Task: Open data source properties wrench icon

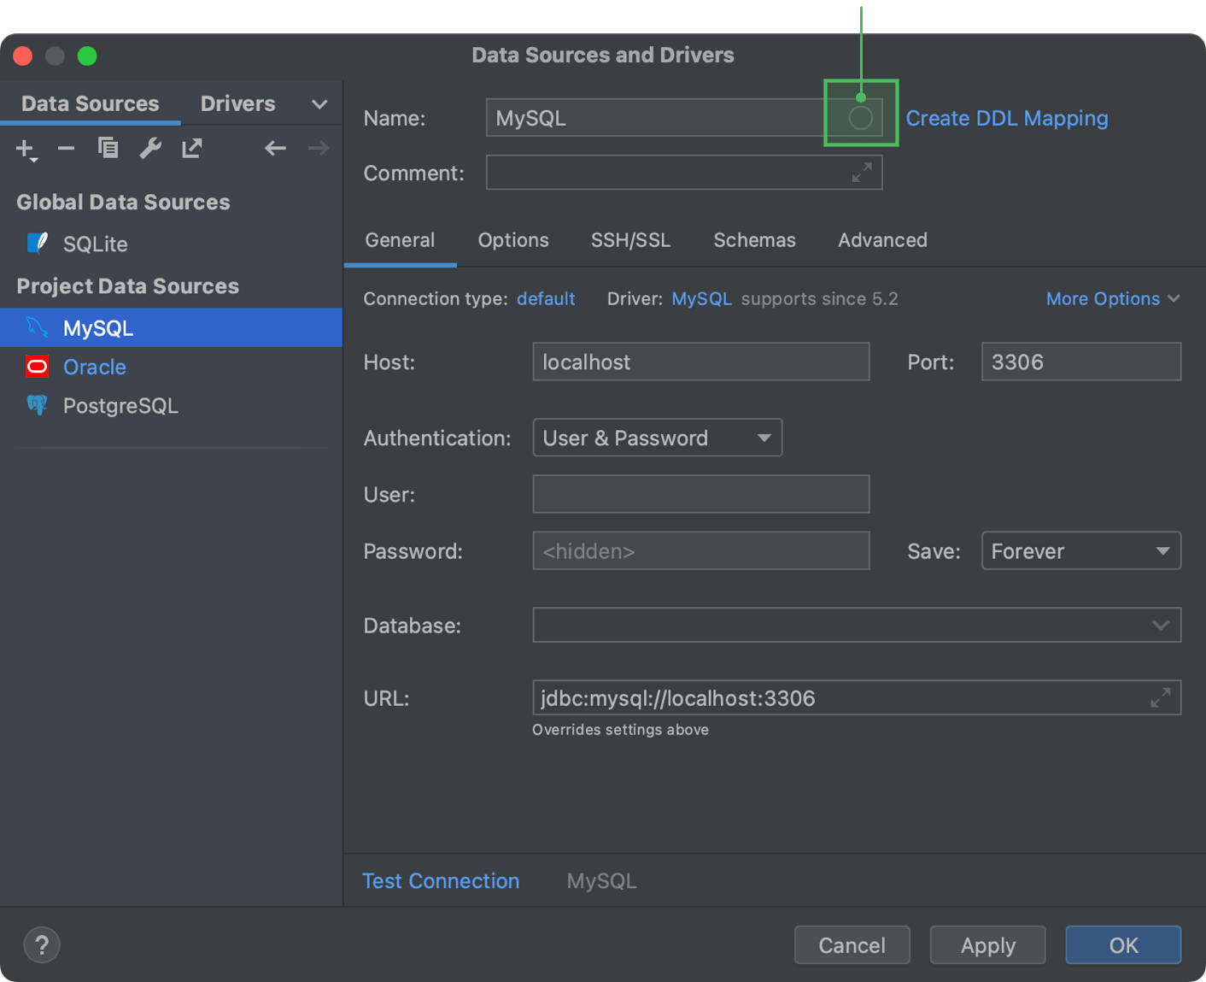Action: click(x=150, y=148)
